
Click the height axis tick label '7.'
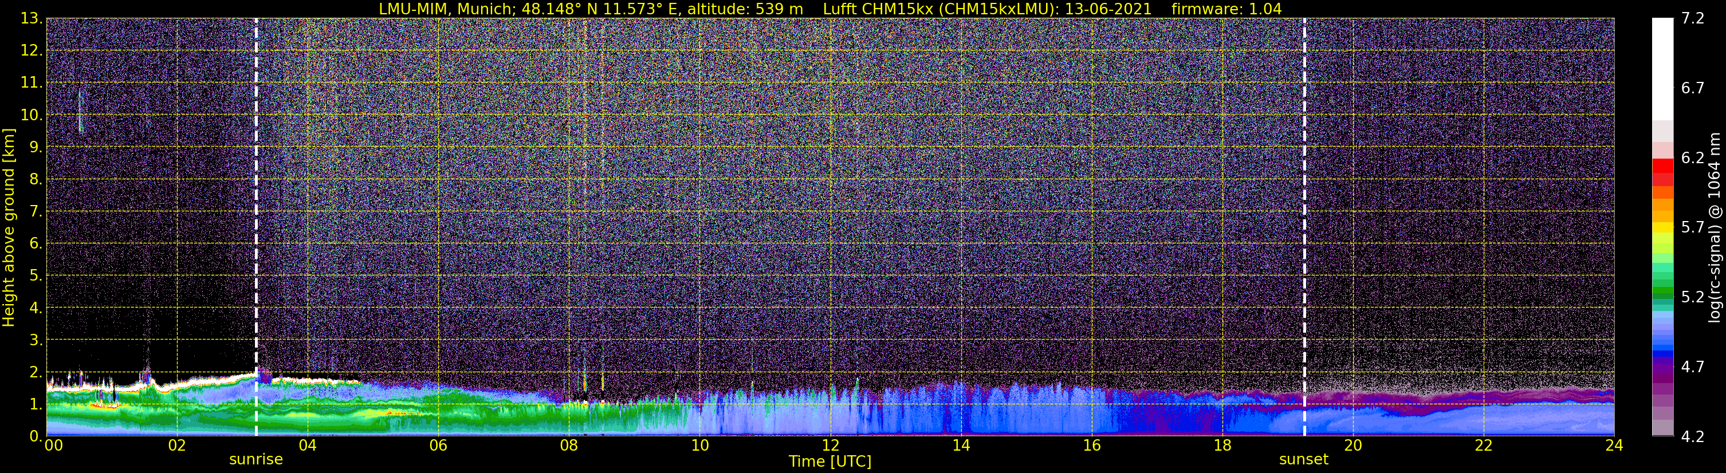35,211
